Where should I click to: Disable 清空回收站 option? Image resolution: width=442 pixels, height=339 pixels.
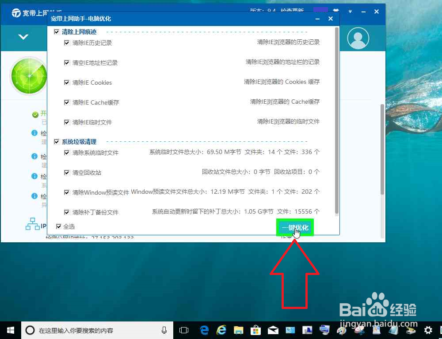(x=67, y=172)
